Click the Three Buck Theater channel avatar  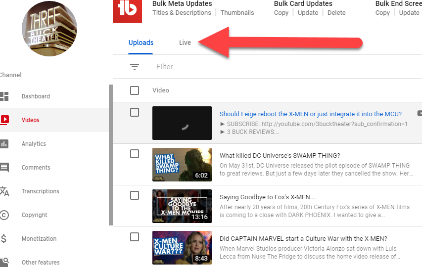(x=49, y=29)
